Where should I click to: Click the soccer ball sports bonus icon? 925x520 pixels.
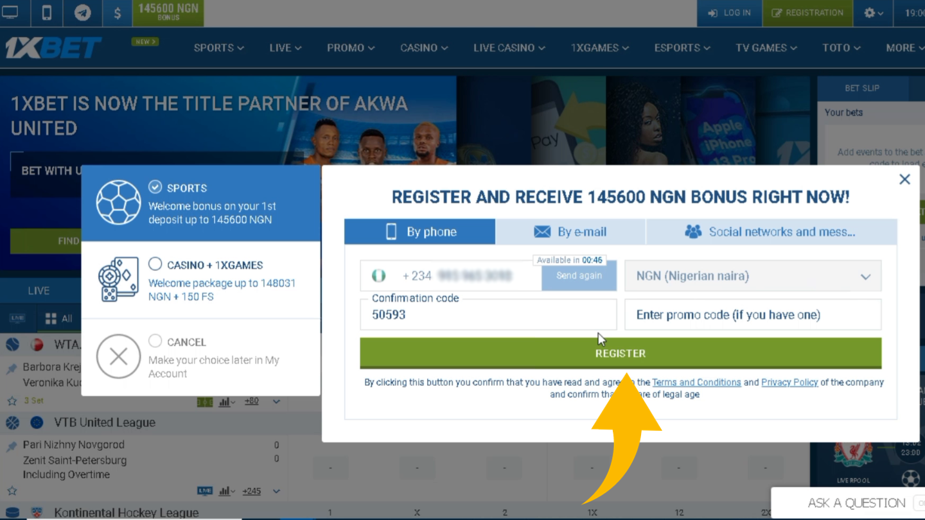[118, 203]
